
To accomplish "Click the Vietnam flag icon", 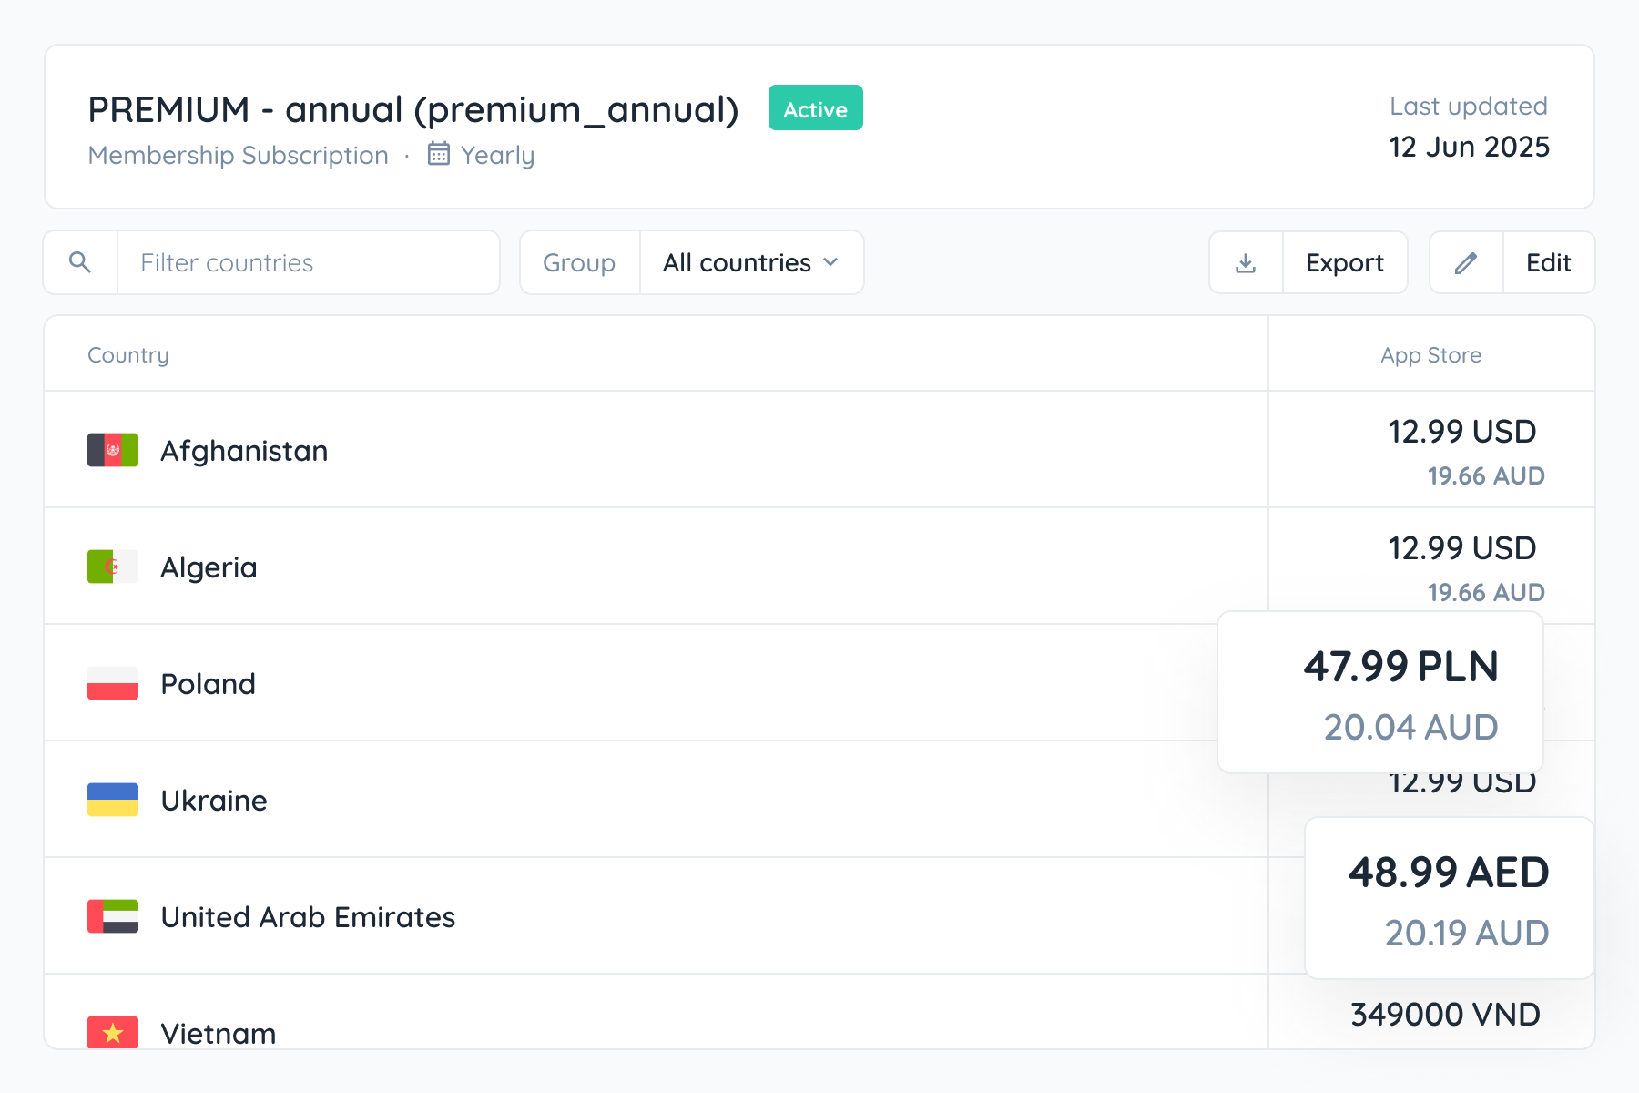I will click(113, 1032).
